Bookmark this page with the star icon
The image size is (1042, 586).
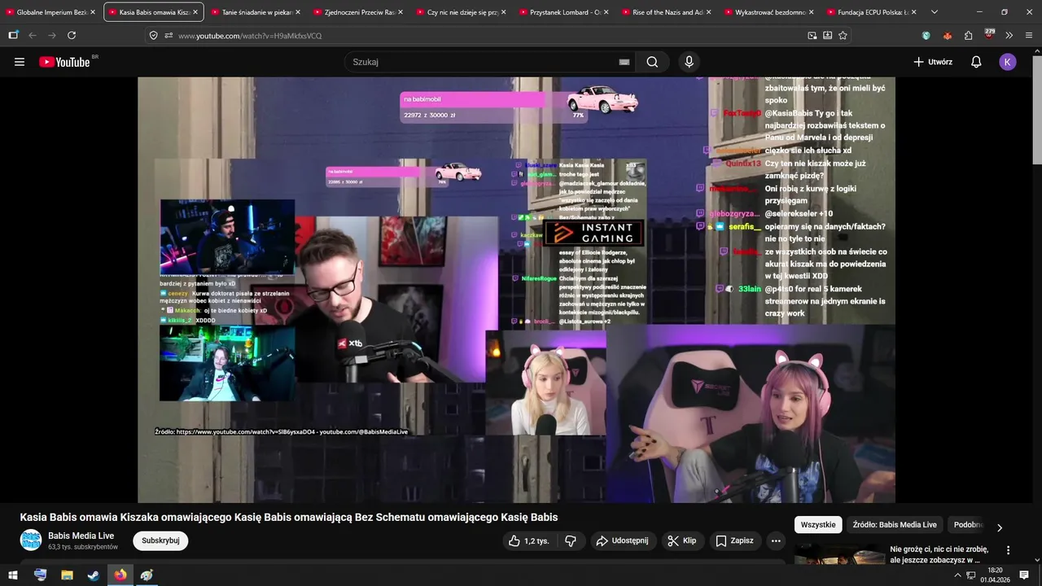pos(843,35)
